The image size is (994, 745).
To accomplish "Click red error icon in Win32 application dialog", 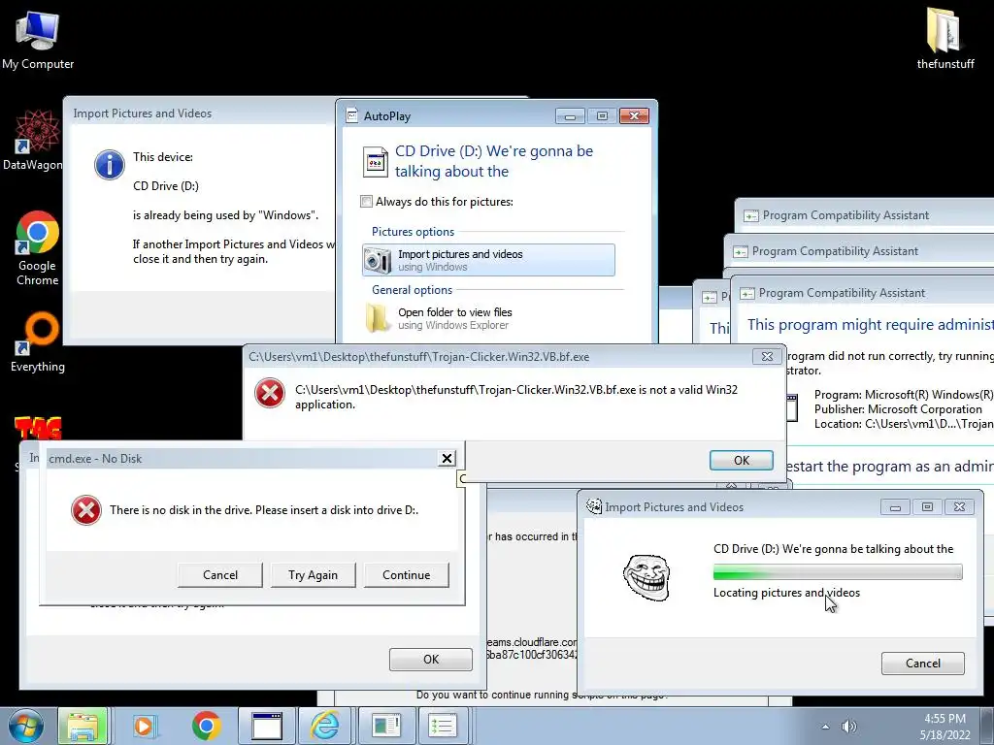I will click(x=270, y=393).
